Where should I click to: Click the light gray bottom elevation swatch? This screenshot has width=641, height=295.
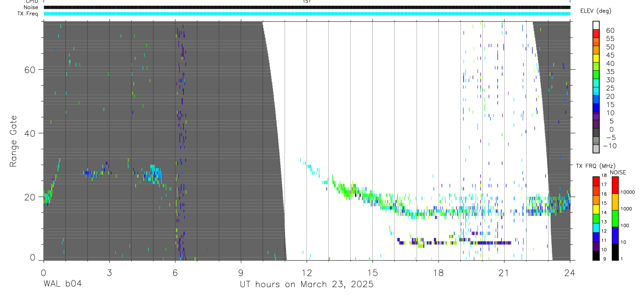(x=596, y=149)
